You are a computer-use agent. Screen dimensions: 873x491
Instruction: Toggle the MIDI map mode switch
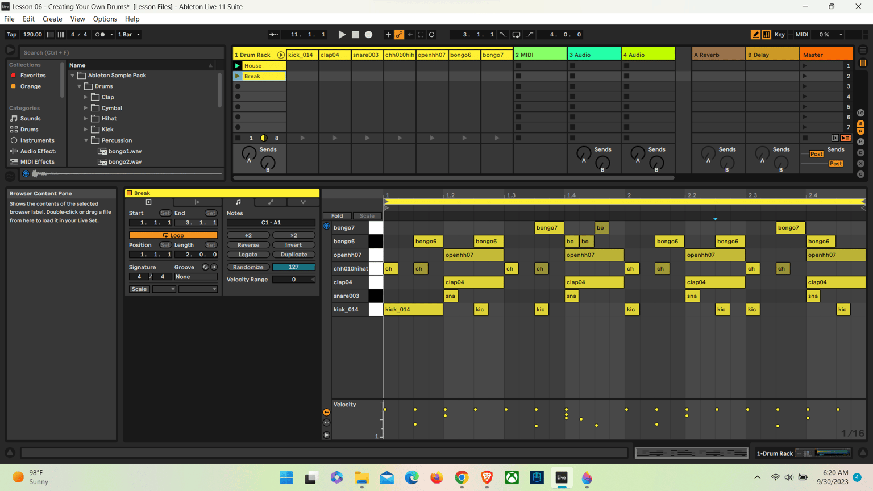[802, 35]
